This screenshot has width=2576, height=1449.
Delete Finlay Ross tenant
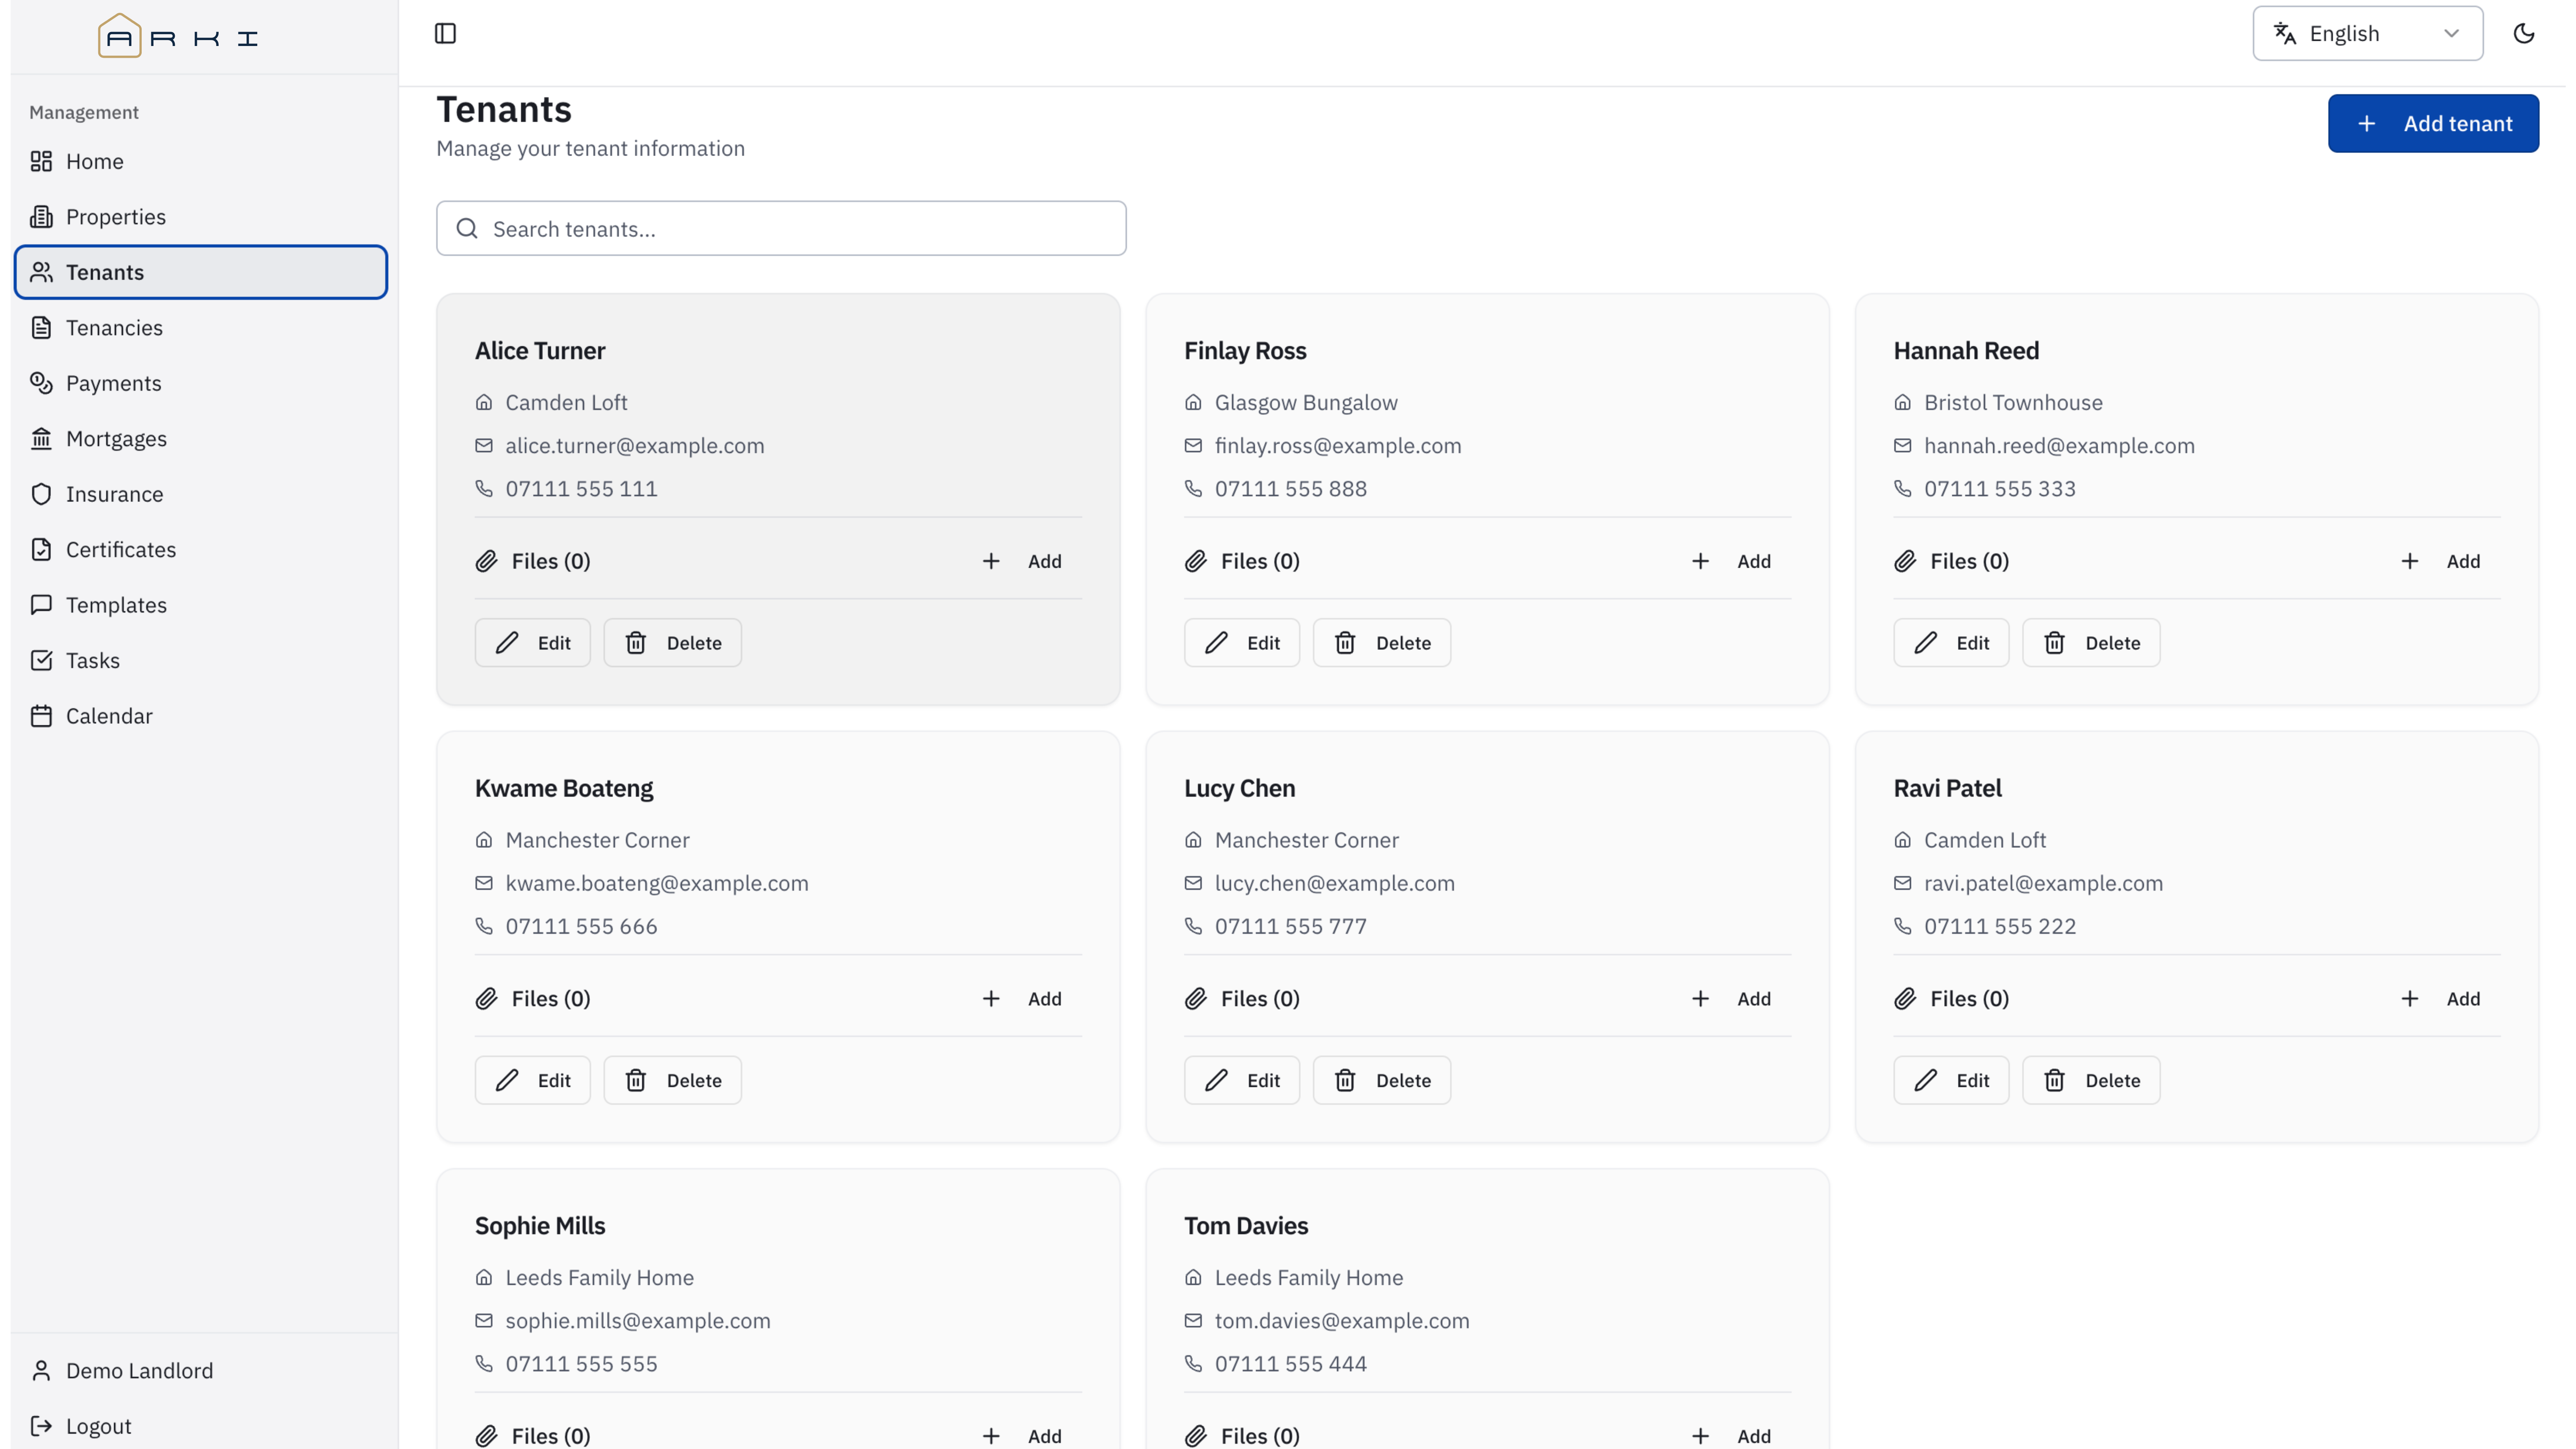click(1381, 643)
